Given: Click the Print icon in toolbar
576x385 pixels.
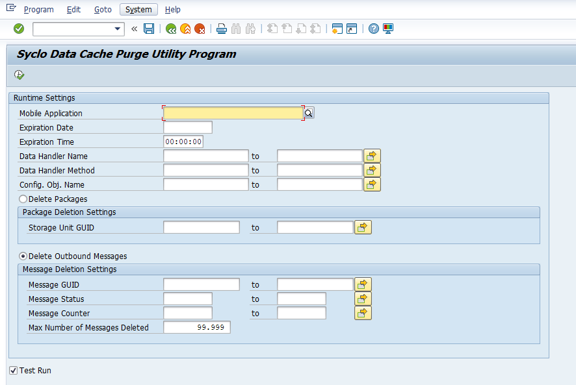Looking at the screenshot, I should [x=222, y=29].
